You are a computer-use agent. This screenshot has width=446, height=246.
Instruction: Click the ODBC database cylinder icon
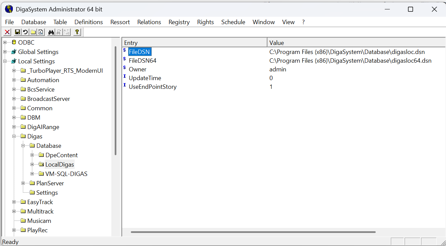click(14, 42)
